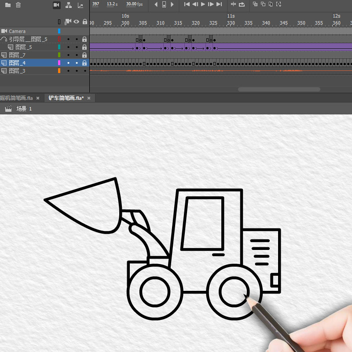
Task: Click the green swatch of 图层_7
Action: coord(59,55)
